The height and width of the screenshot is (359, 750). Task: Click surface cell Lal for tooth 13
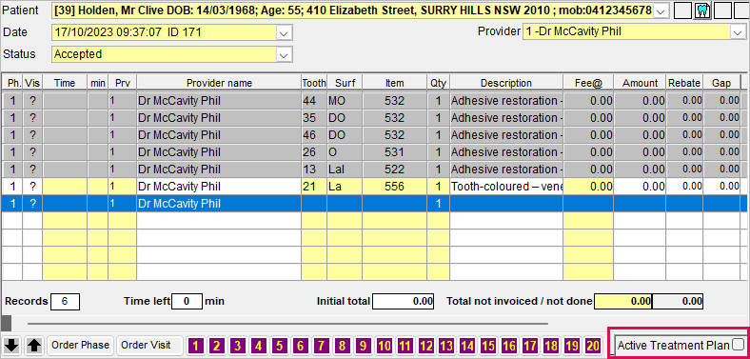(345, 170)
